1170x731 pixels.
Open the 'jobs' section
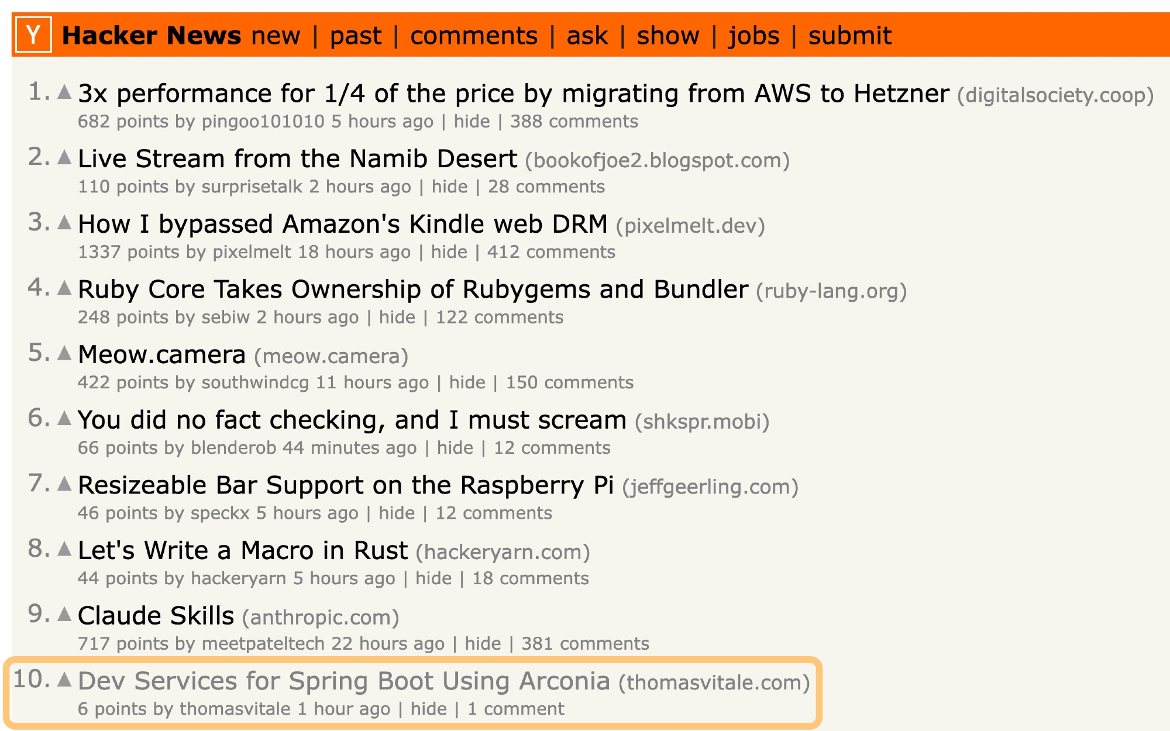tap(753, 36)
